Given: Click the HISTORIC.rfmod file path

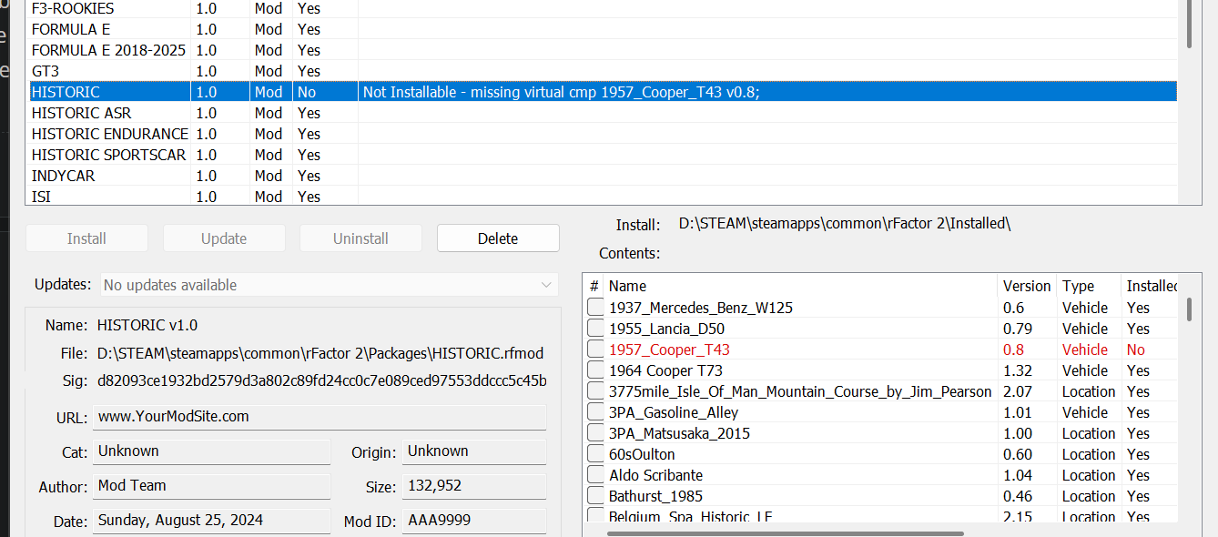Looking at the screenshot, I should pyautogui.click(x=320, y=352).
